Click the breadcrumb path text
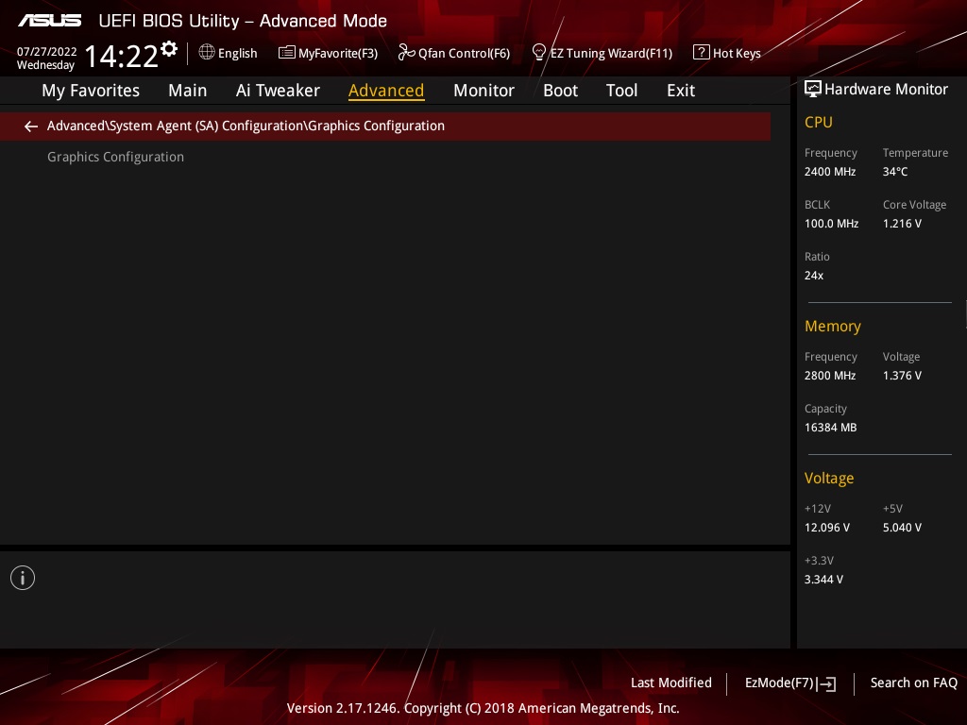Viewport: 967px width, 725px height. click(246, 126)
